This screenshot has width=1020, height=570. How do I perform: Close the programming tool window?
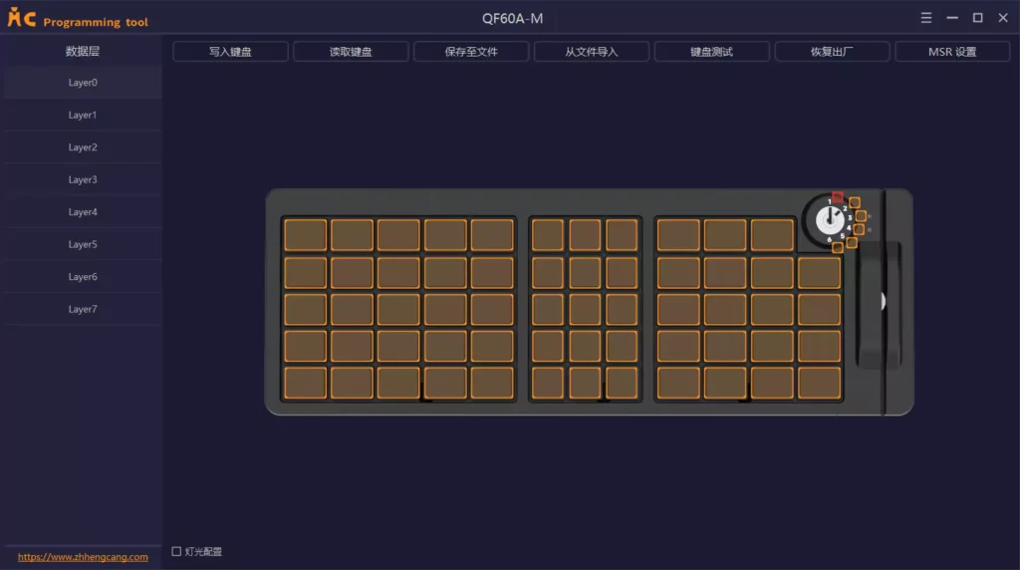point(1003,18)
